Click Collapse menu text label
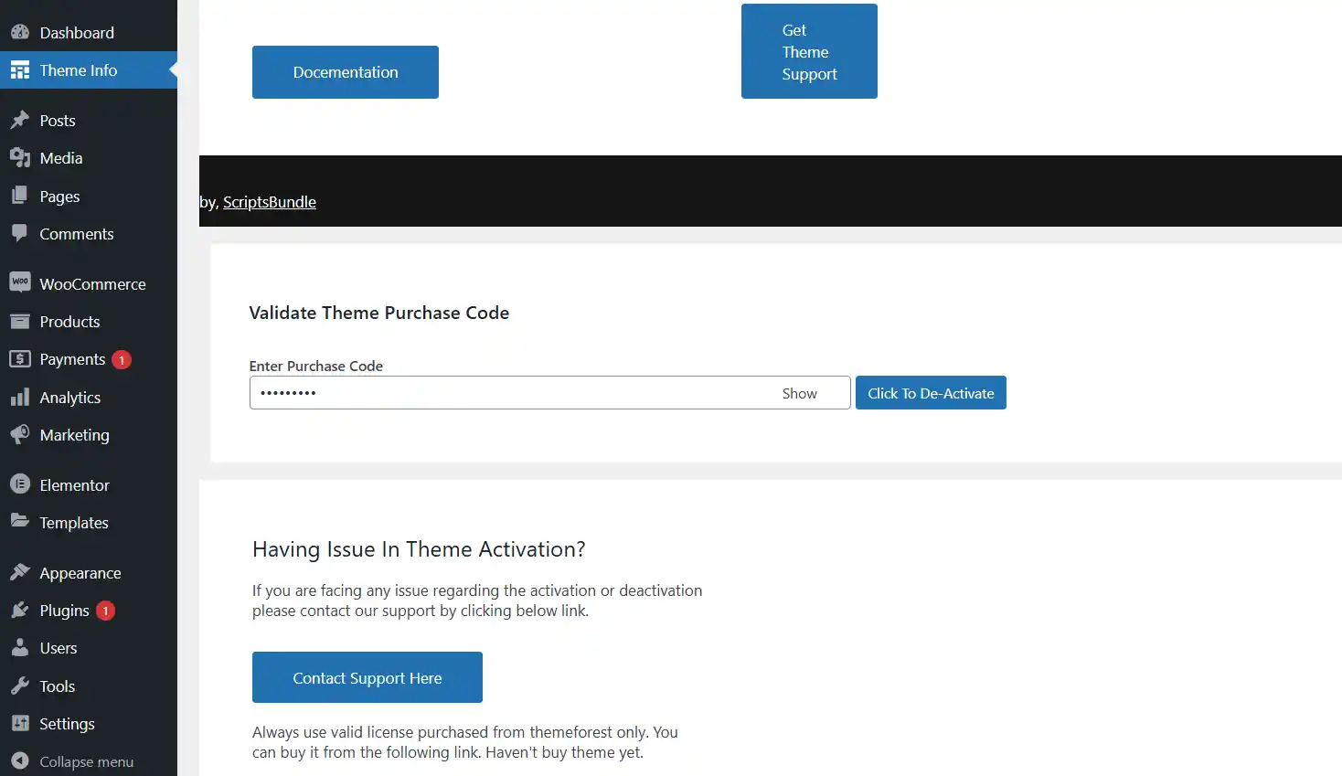 tap(87, 761)
